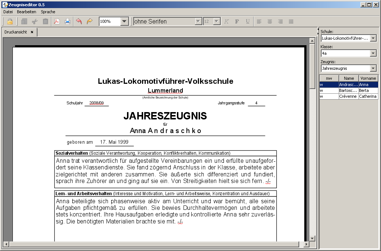Select student Berta Bartosc... in the list

[348, 90]
